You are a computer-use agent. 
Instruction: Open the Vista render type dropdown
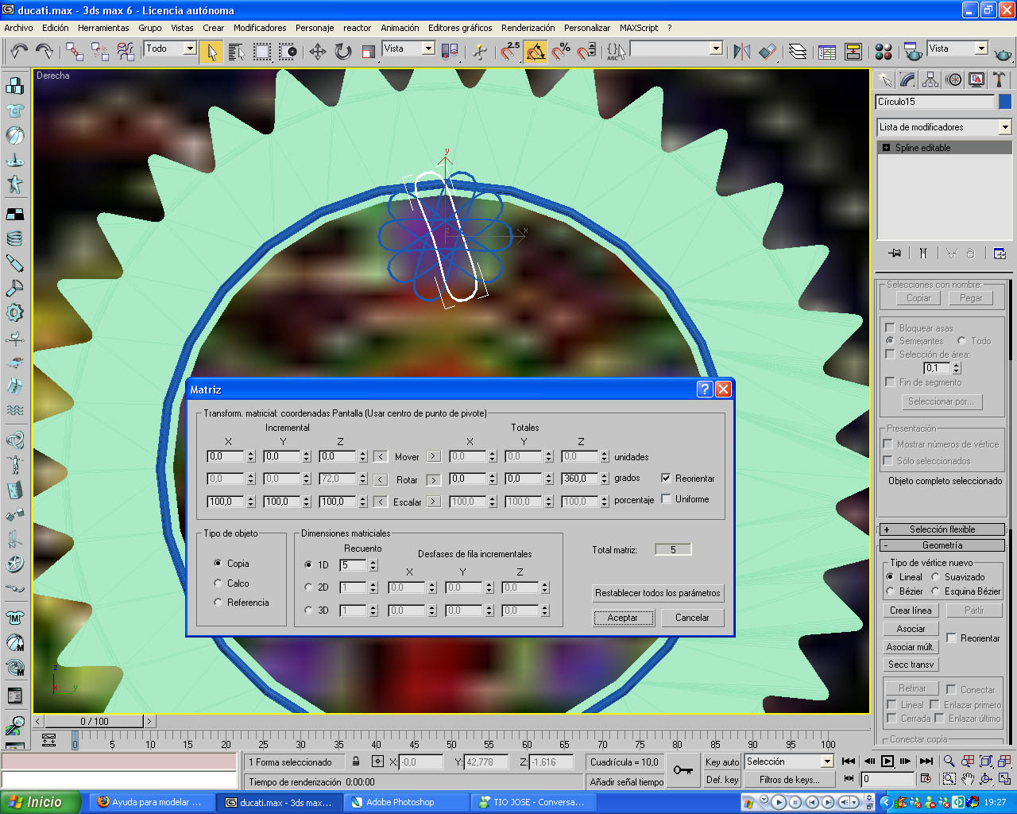[981, 48]
